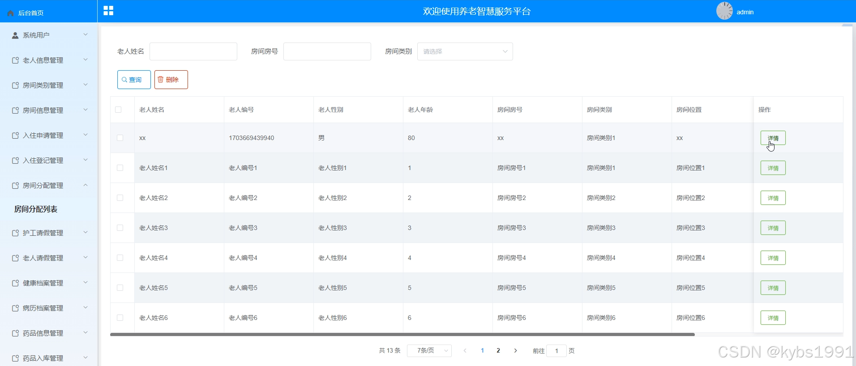Click the table's horizontal scrollbar
This screenshot has height=366, width=856.
[402, 334]
